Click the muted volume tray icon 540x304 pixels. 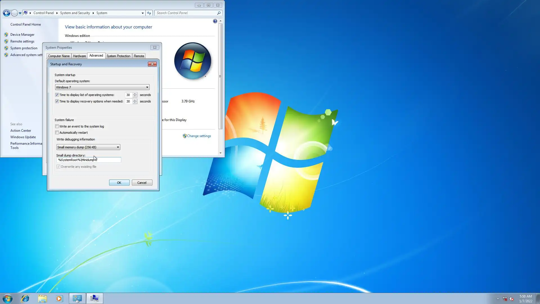[x=512, y=299]
